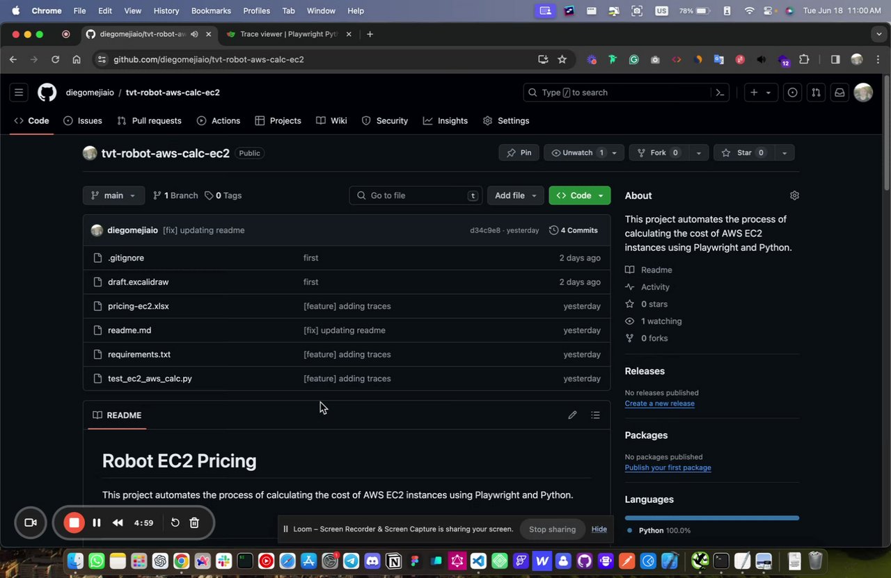Bookmark this page with star icon
This screenshot has height=578, width=891.
[562, 60]
